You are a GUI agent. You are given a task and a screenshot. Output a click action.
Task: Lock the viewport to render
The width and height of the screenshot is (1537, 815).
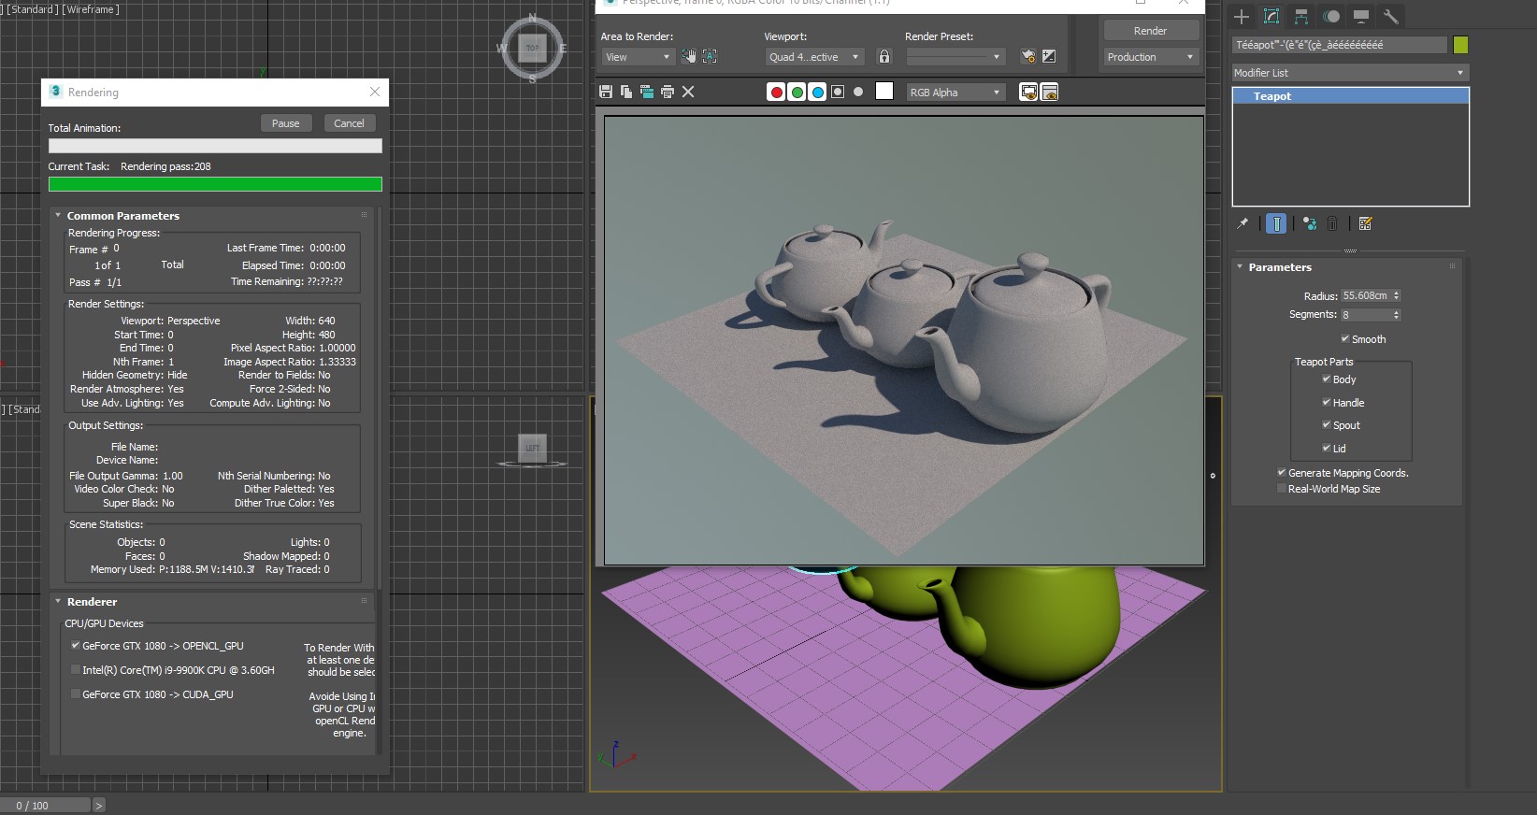(x=884, y=57)
